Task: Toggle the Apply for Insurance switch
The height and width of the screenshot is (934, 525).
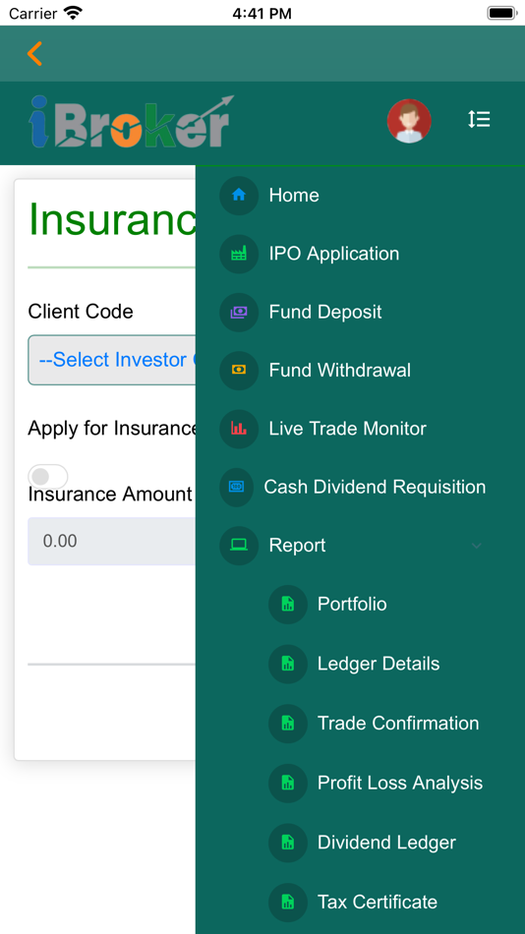Action: 47,477
